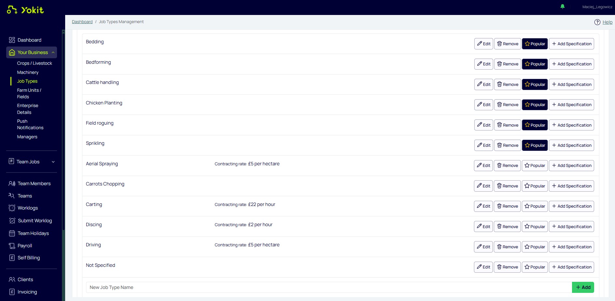Viewport: 615px width, 301px height.
Task: Click the green Add button
Action: click(x=583, y=287)
